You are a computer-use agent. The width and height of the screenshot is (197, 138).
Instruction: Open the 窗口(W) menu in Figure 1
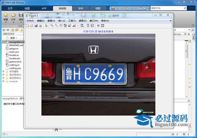click(x=94, y=21)
